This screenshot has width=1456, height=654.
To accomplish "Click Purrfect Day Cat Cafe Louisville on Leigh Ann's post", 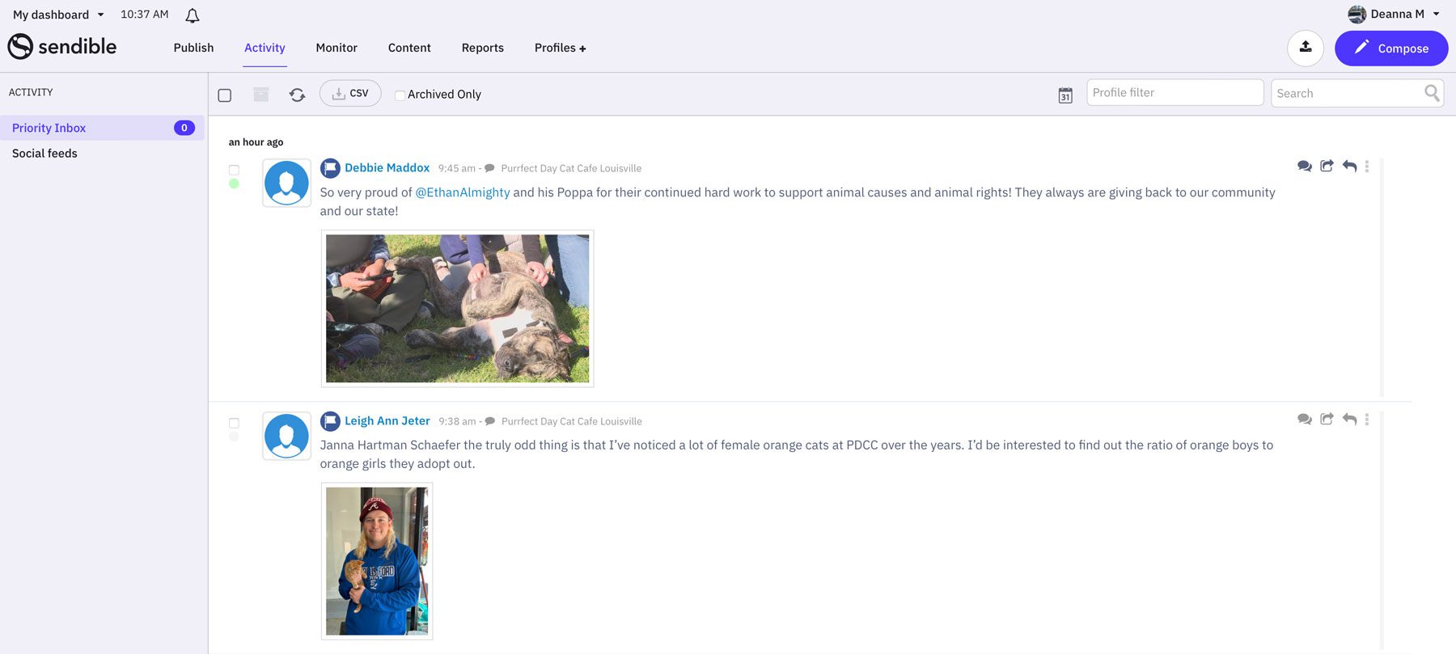I will coord(571,422).
